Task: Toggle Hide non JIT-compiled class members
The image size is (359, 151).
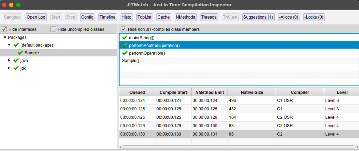Action: click(x=123, y=29)
